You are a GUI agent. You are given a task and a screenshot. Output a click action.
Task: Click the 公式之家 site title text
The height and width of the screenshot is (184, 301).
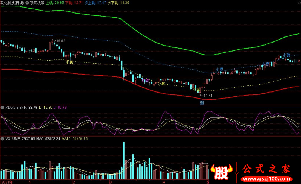[x=266, y=169]
